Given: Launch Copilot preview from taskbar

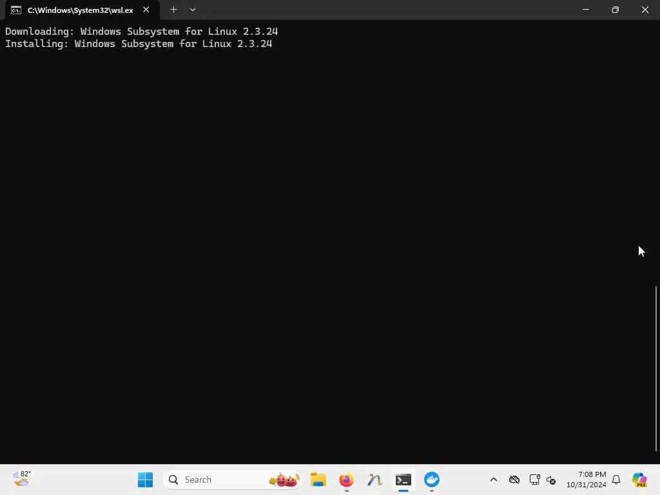Looking at the screenshot, I should pyautogui.click(x=639, y=480).
